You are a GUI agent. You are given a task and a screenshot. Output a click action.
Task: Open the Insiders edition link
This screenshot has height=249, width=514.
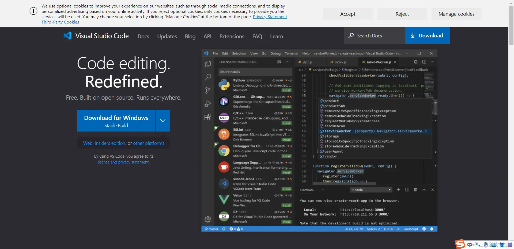[110, 143]
